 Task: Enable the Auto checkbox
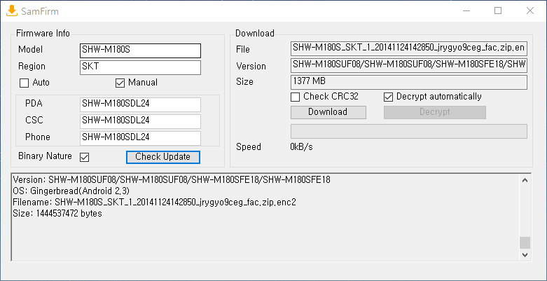coord(25,83)
